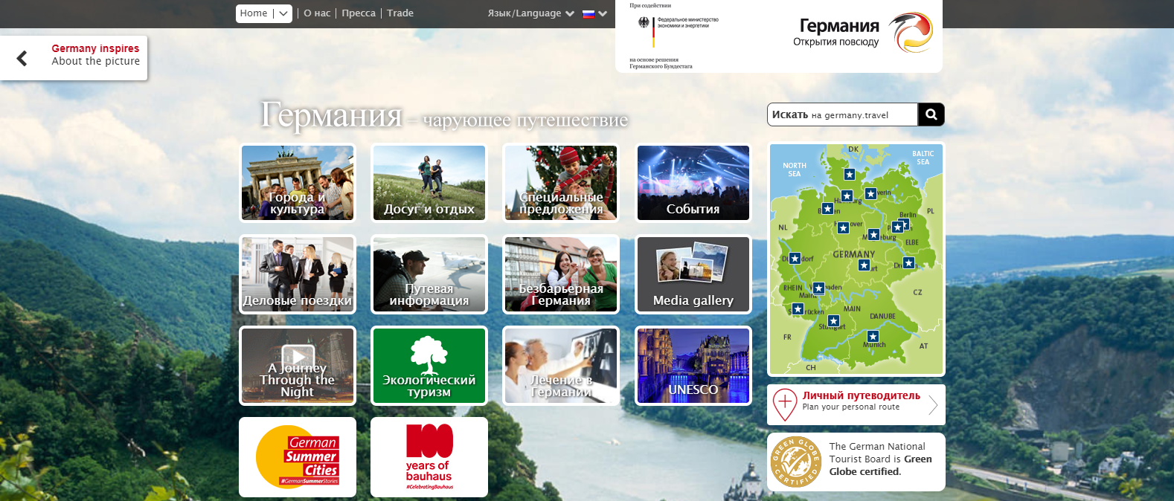Select the Trade menu item
Screen dimensions: 1174x501
pyautogui.click(x=400, y=13)
